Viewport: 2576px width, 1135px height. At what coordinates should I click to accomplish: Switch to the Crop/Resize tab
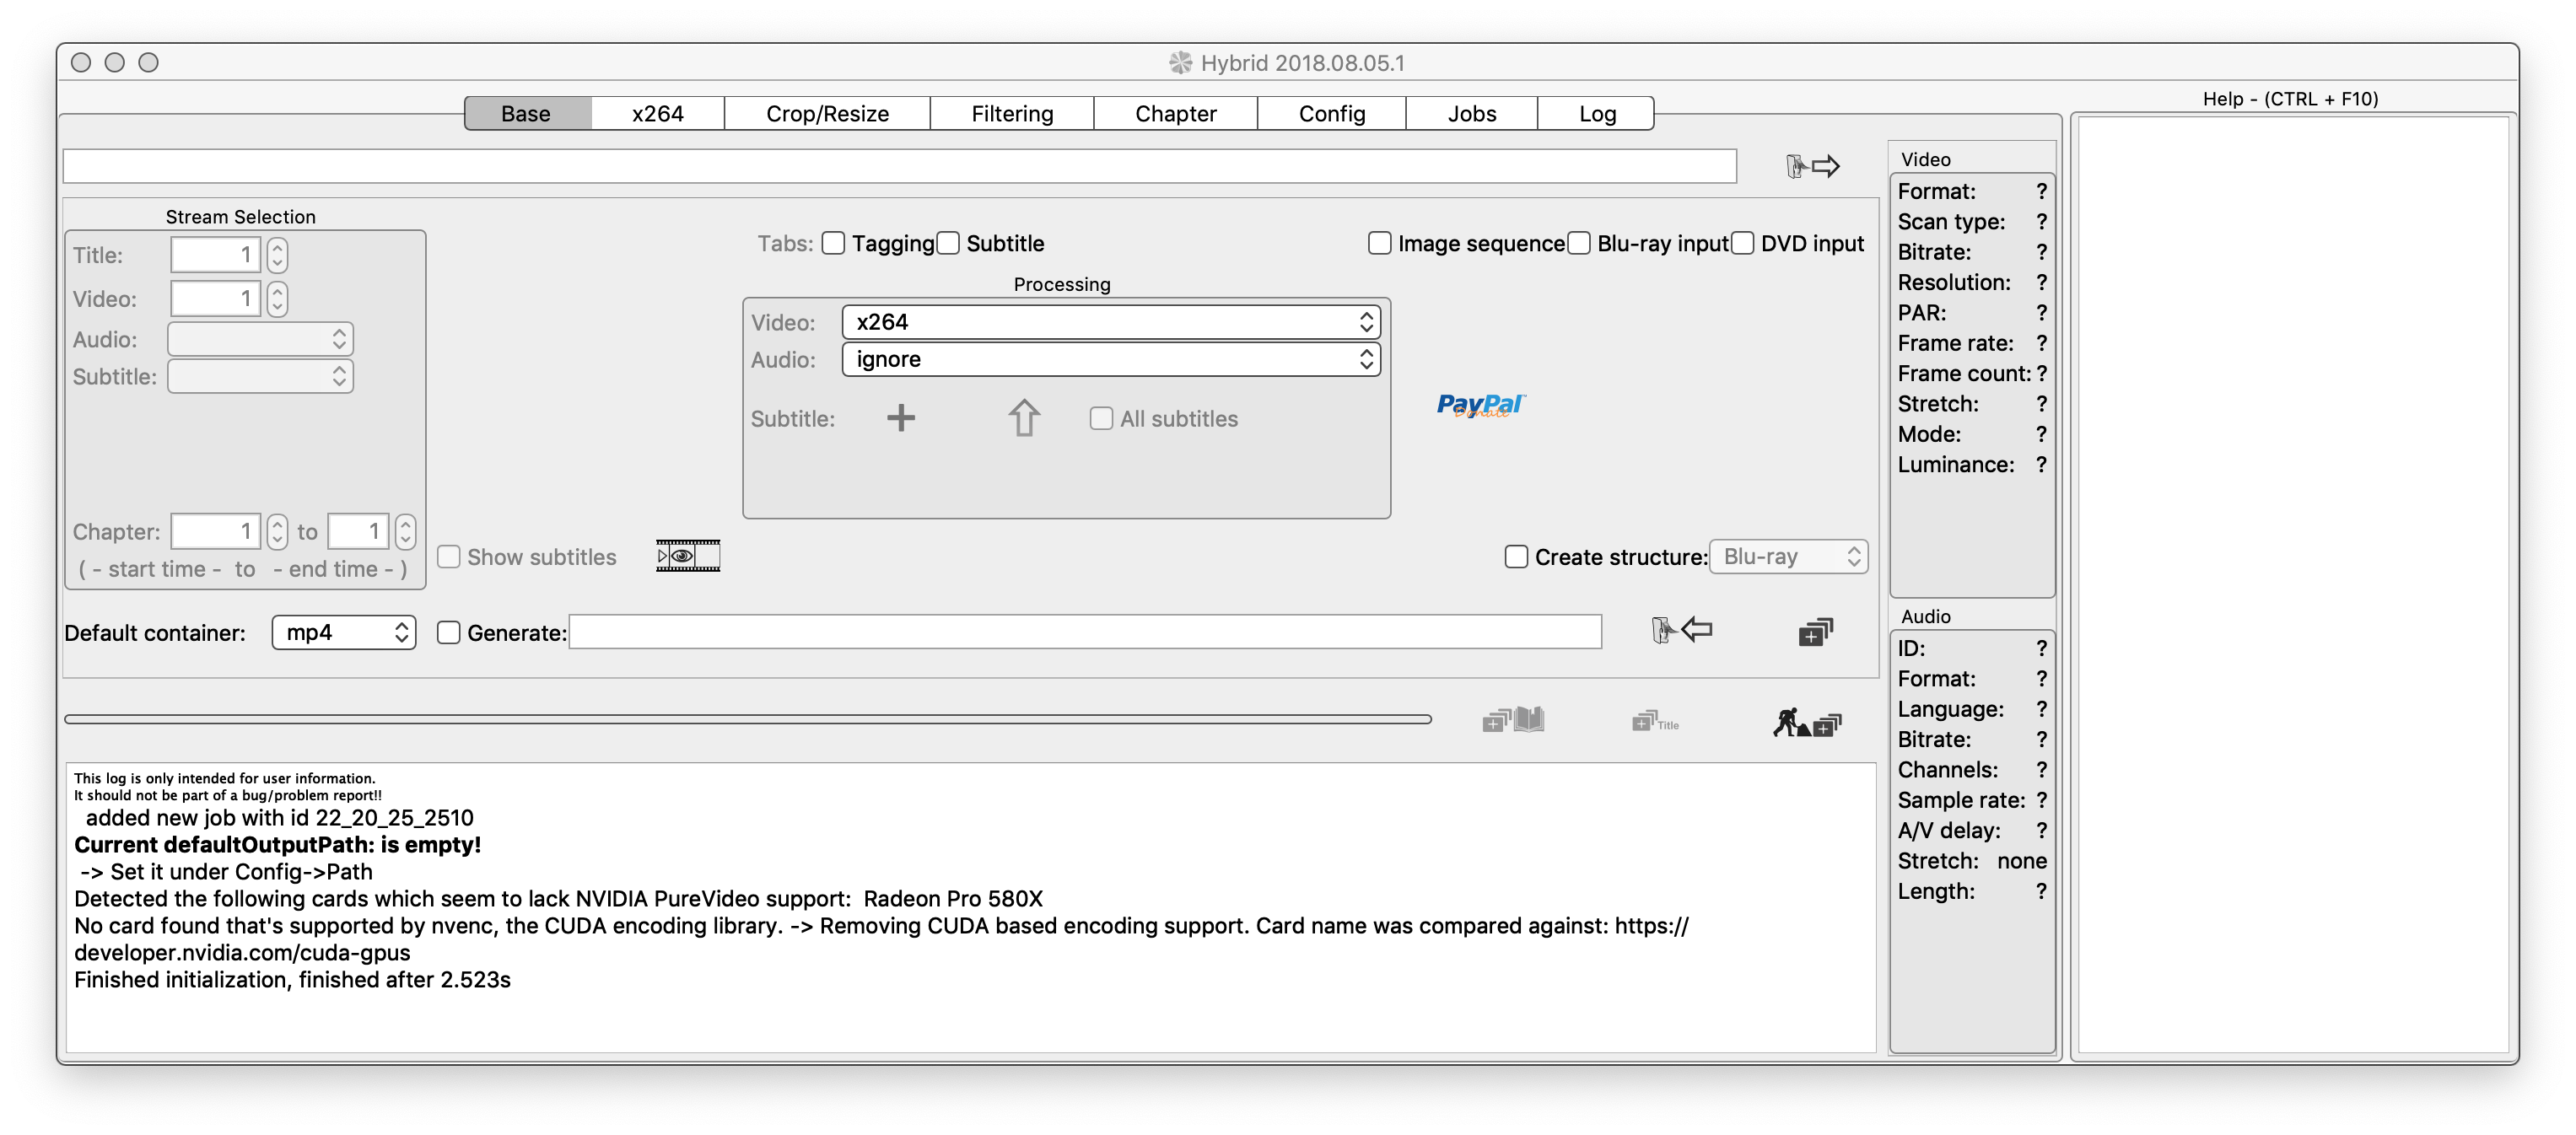pyautogui.click(x=827, y=114)
